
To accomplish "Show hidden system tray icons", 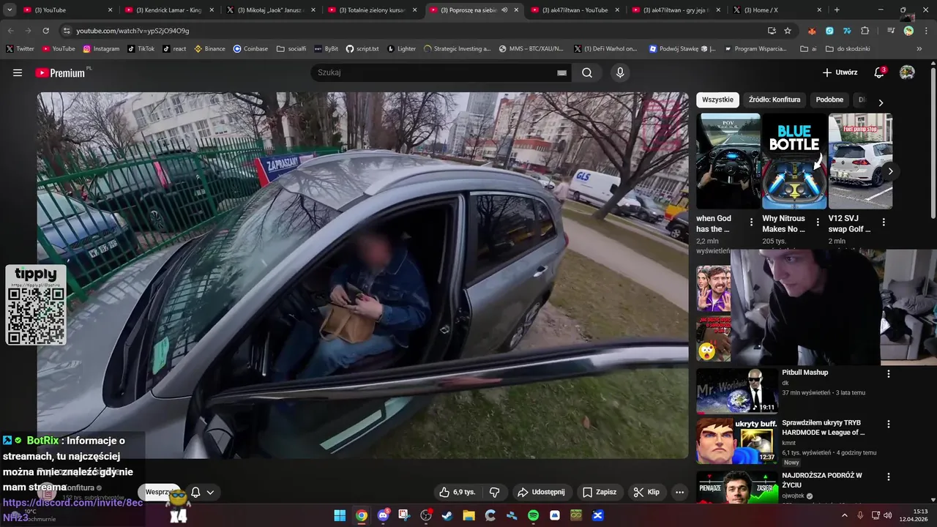I will pyautogui.click(x=845, y=515).
